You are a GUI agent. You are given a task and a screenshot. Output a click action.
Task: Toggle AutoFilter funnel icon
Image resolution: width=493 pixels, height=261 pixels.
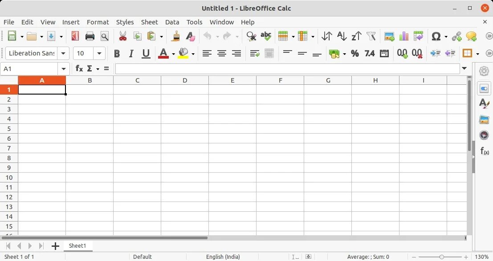click(371, 36)
